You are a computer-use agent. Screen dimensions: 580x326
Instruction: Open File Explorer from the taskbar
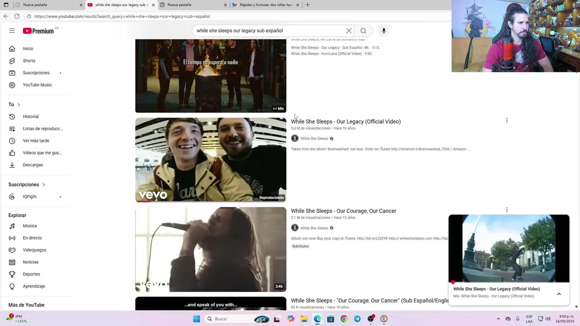(x=304, y=319)
